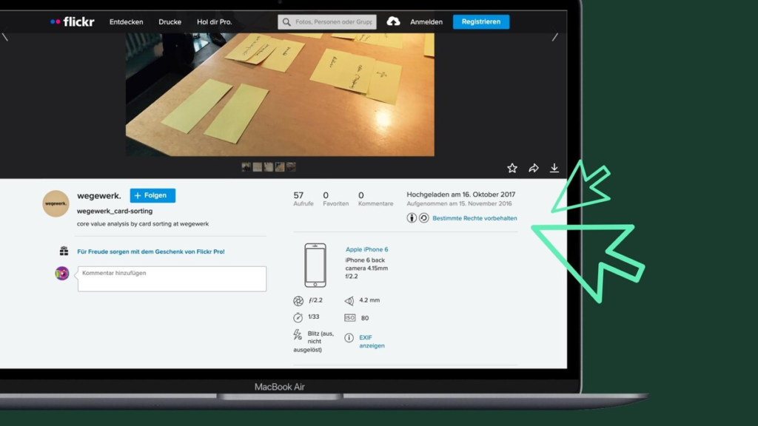Download the photo using the download icon

(554, 168)
